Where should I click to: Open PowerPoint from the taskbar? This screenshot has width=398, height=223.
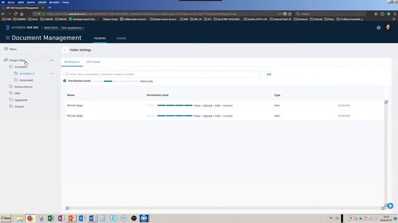pos(72,218)
